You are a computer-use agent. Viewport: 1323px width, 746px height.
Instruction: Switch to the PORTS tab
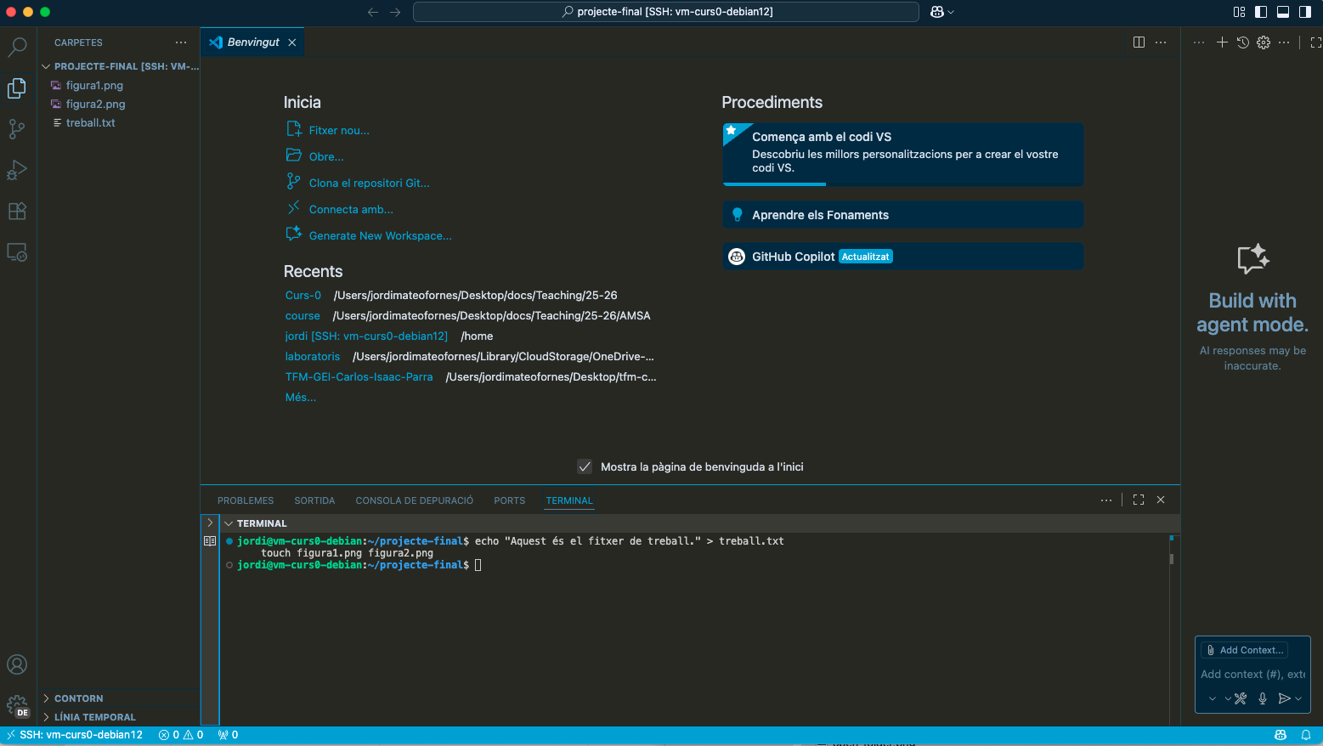pyautogui.click(x=510, y=500)
